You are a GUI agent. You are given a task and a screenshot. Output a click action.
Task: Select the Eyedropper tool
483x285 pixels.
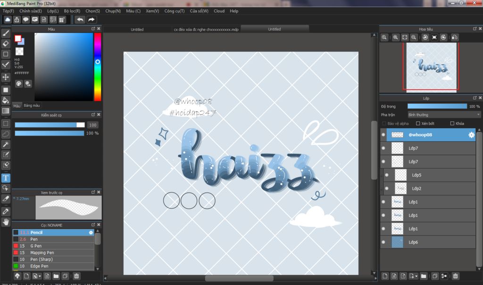click(x=6, y=211)
